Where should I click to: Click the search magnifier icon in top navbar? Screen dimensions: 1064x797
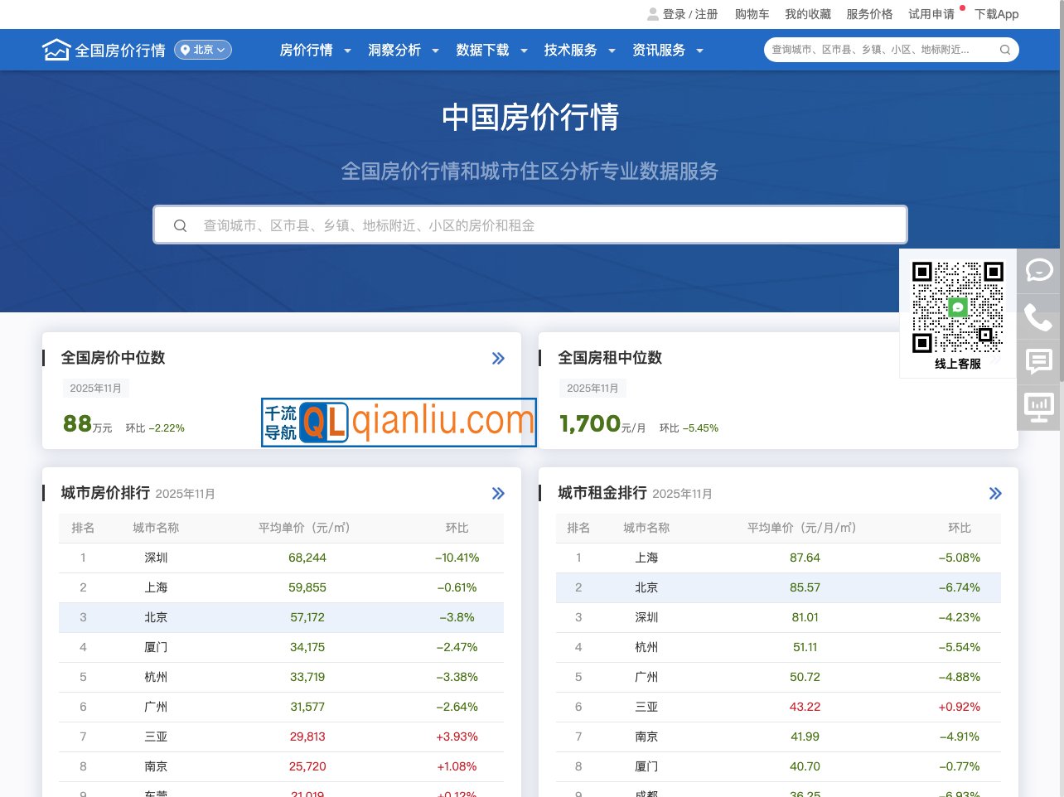[x=1004, y=50]
